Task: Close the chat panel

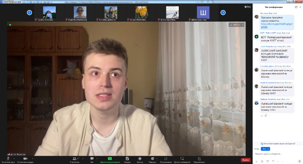Action: coord(300,7)
